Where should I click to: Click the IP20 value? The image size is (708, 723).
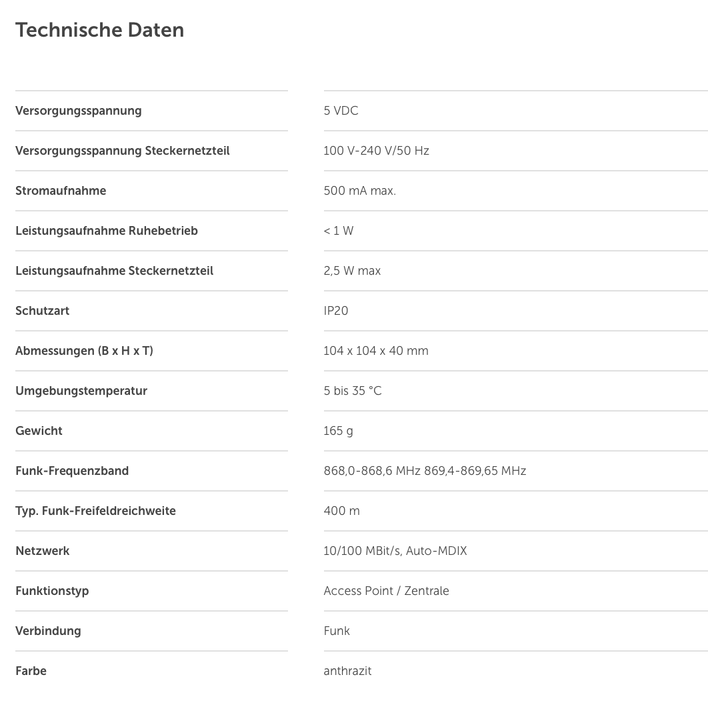[x=336, y=311]
